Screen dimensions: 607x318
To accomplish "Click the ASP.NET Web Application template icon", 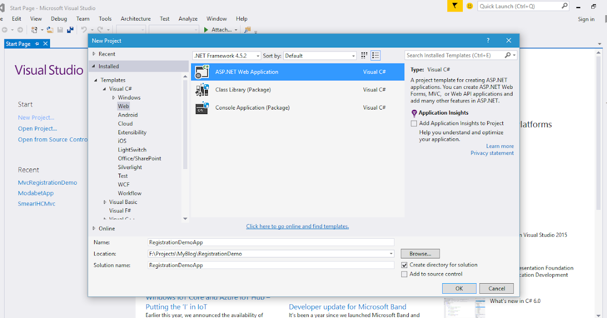I will [202, 72].
